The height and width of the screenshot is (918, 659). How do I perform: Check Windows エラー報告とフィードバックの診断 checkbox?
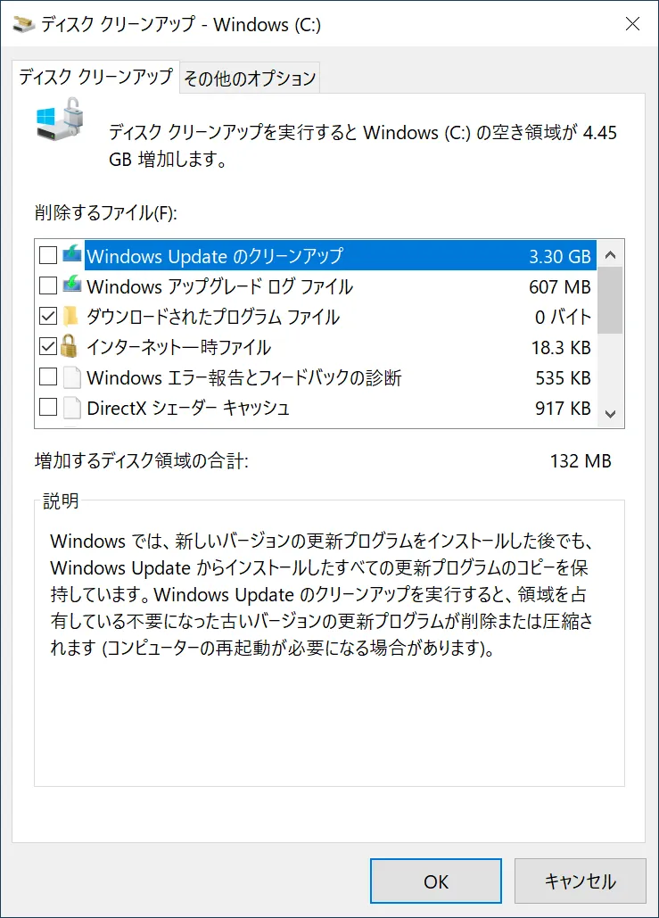[48, 377]
